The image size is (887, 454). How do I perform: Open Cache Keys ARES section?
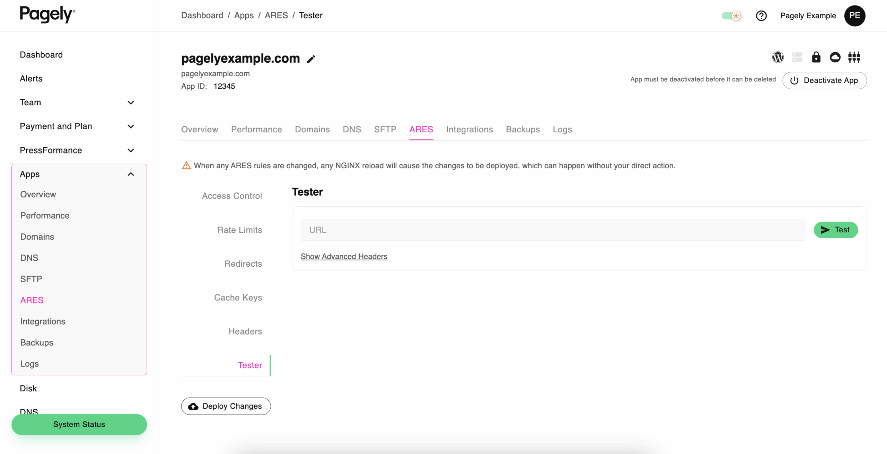[x=238, y=298]
